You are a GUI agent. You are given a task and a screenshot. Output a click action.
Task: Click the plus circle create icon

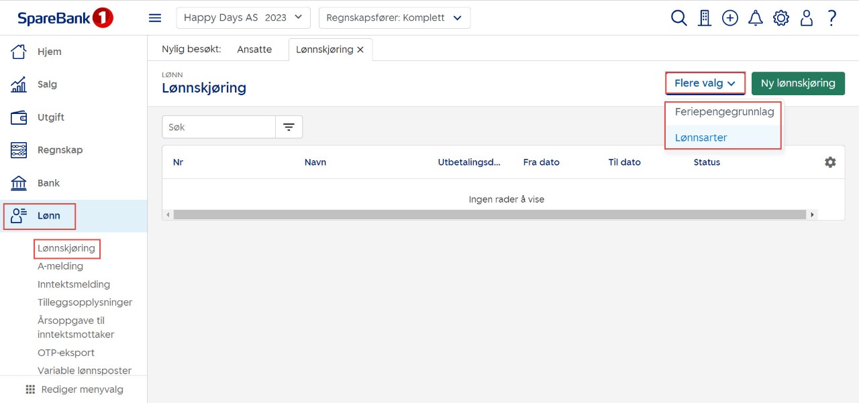click(x=729, y=18)
